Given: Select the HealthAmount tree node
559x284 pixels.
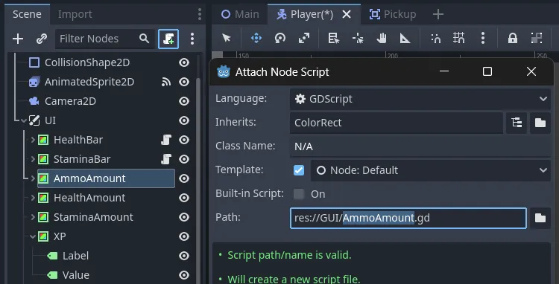Looking at the screenshot, I should click(x=89, y=198).
